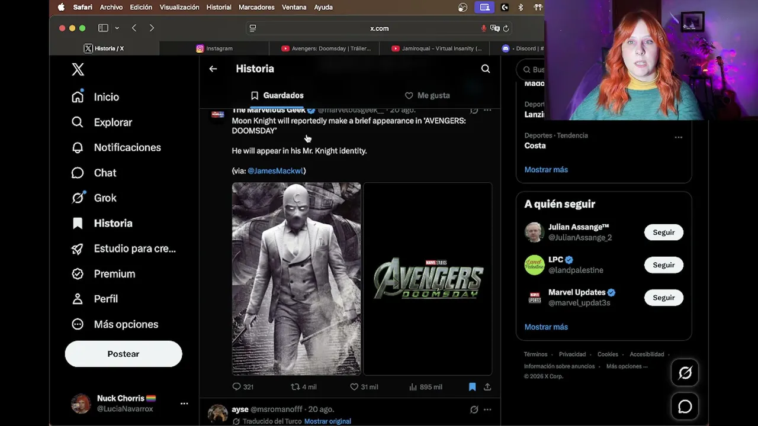This screenshot has width=758, height=426.
Task: Click the back arrow beside Historia heading
Action: tap(213, 69)
